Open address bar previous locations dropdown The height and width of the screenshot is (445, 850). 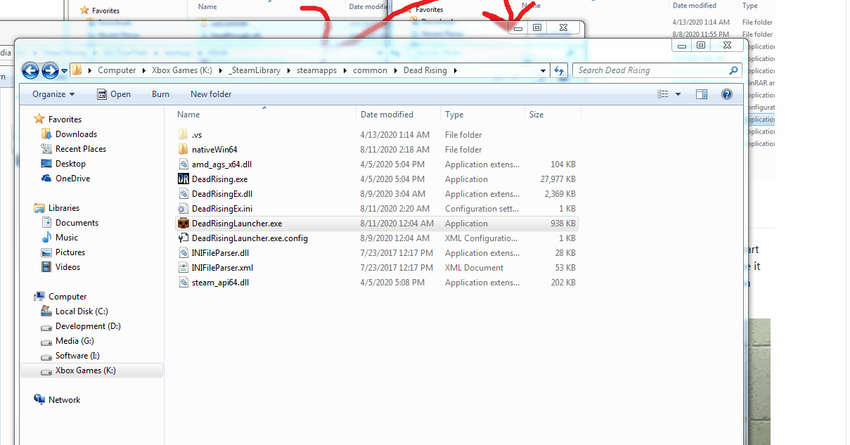point(543,70)
